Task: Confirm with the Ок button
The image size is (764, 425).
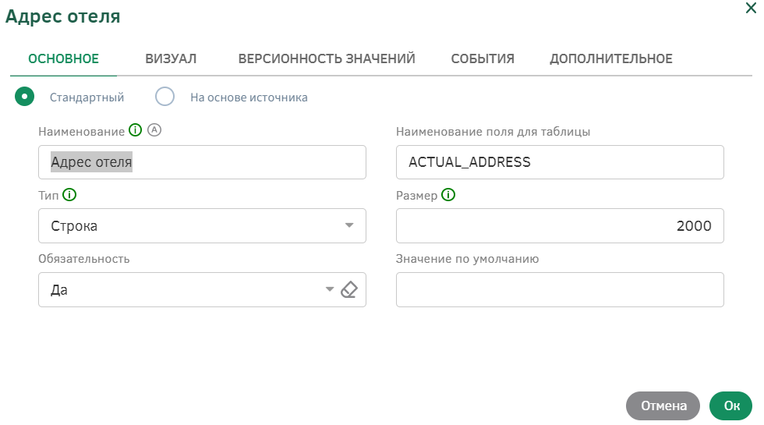Action: pos(731,406)
